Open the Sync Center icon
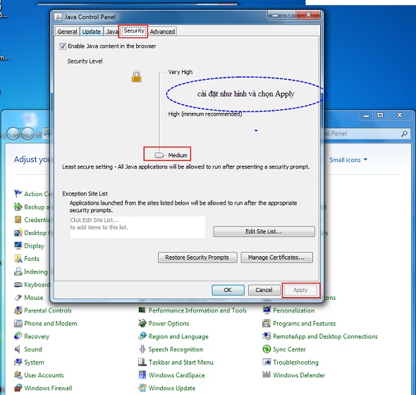416x395 pixels. [x=267, y=349]
